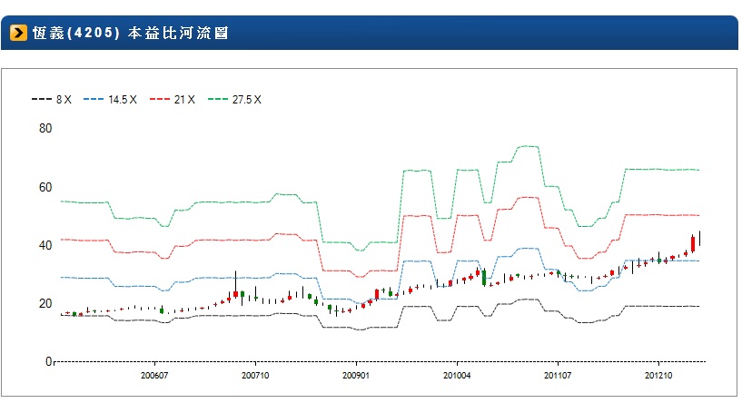Click the green dashed 27.5X legend swatch
Image resolution: width=742 pixels, height=403 pixels.
pos(218,99)
